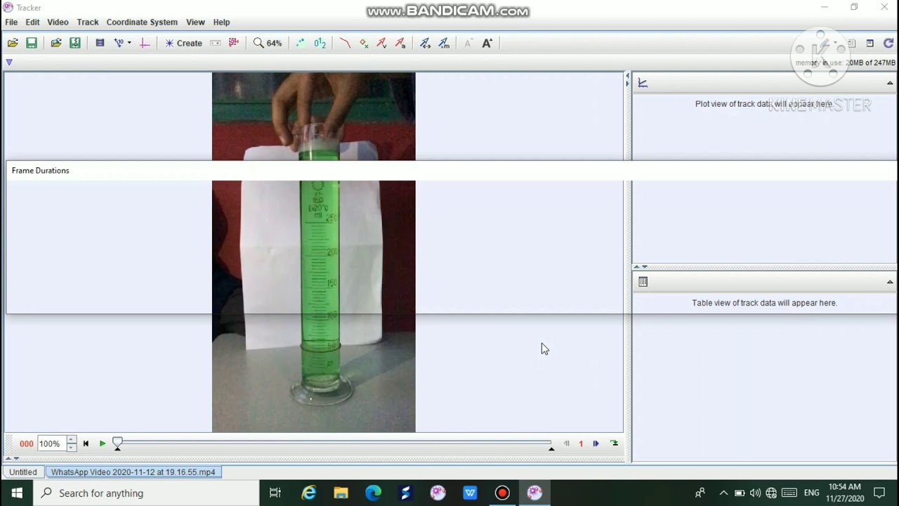Viewport: 899px width, 506px height.
Task: Toggle the positions marker icon
Action: (x=364, y=43)
